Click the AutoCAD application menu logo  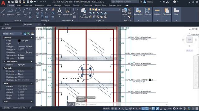(3, 3)
